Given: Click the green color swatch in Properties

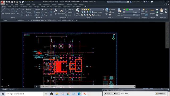Looking at the screenshot, I should click(x=127, y=10).
